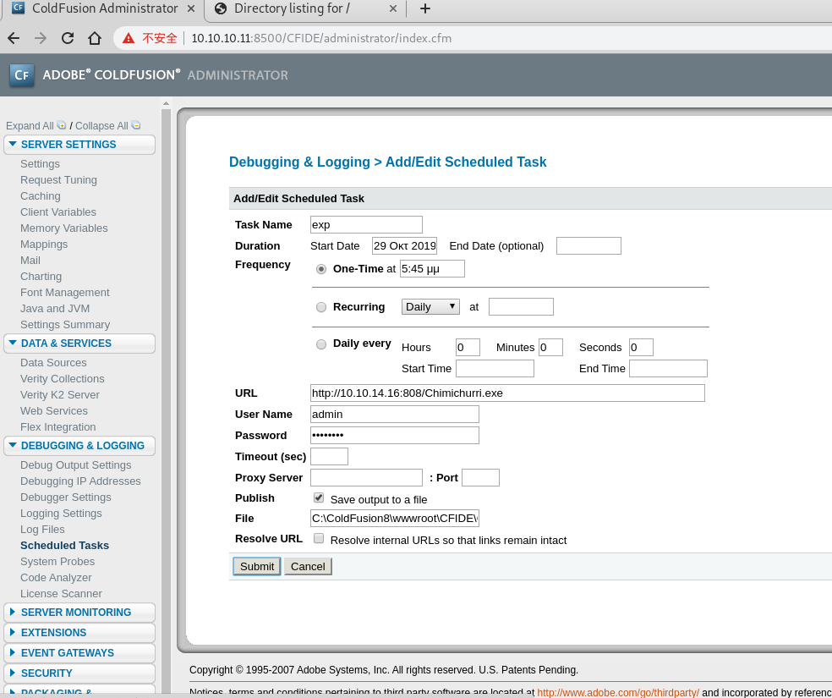Viewport: 832px width, 698px height.
Task: Submit the scheduled task form
Action: coord(256,566)
